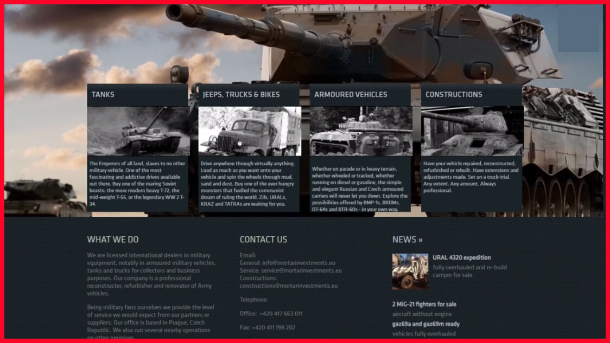Open gaz69a and gaz69m ready news
Image resolution: width=610 pixels, height=343 pixels.
tap(425, 324)
